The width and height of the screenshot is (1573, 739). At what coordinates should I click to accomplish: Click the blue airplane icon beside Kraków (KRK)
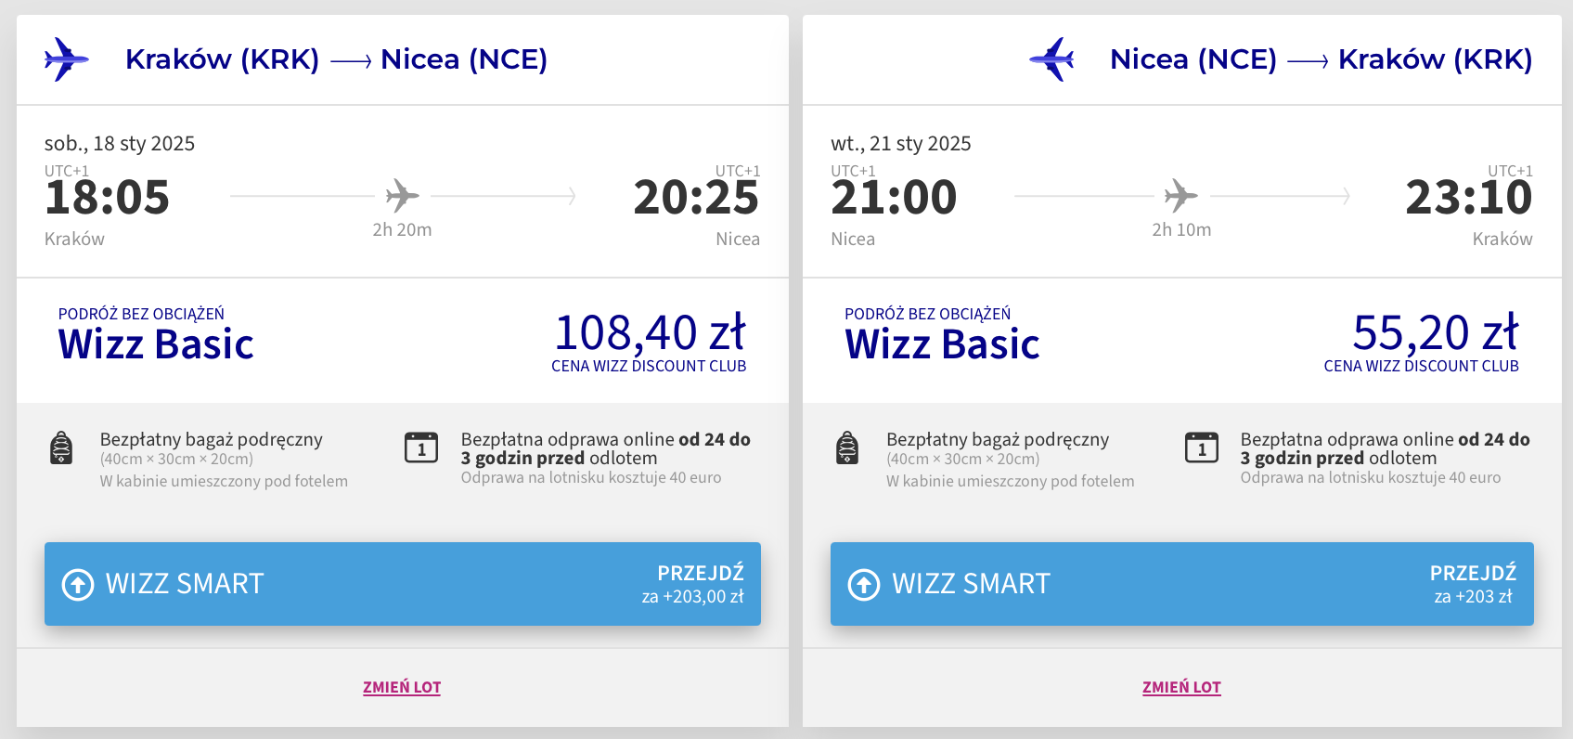pyautogui.click(x=67, y=59)
